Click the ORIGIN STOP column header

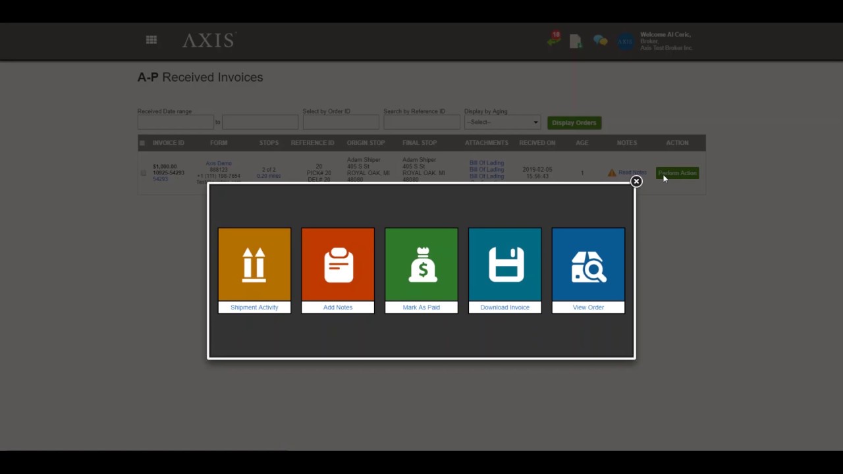(366, 143)
